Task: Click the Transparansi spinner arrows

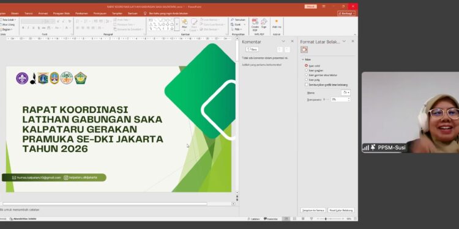Action: pos(349,100)
